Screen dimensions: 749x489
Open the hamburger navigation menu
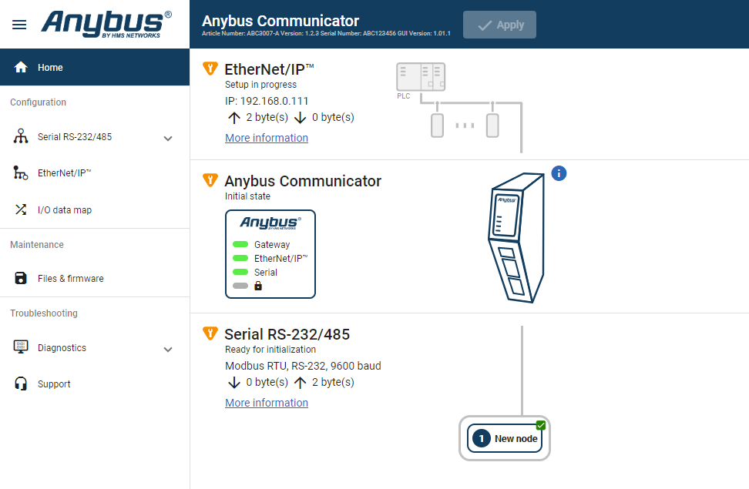pos(19,24)
